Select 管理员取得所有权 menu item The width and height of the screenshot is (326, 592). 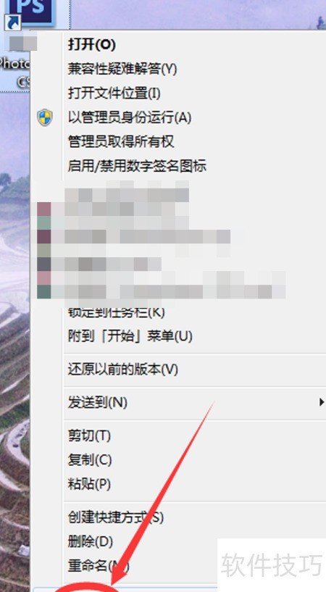pos(121,141)
